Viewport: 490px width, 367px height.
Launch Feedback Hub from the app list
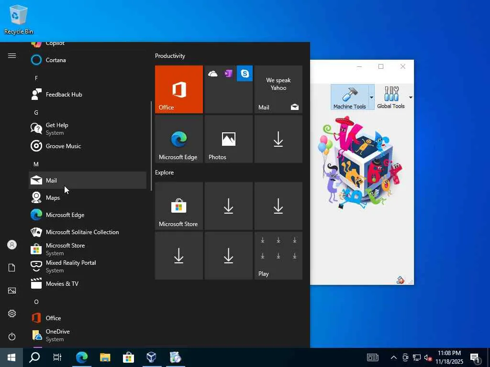(x=88, y=94)
